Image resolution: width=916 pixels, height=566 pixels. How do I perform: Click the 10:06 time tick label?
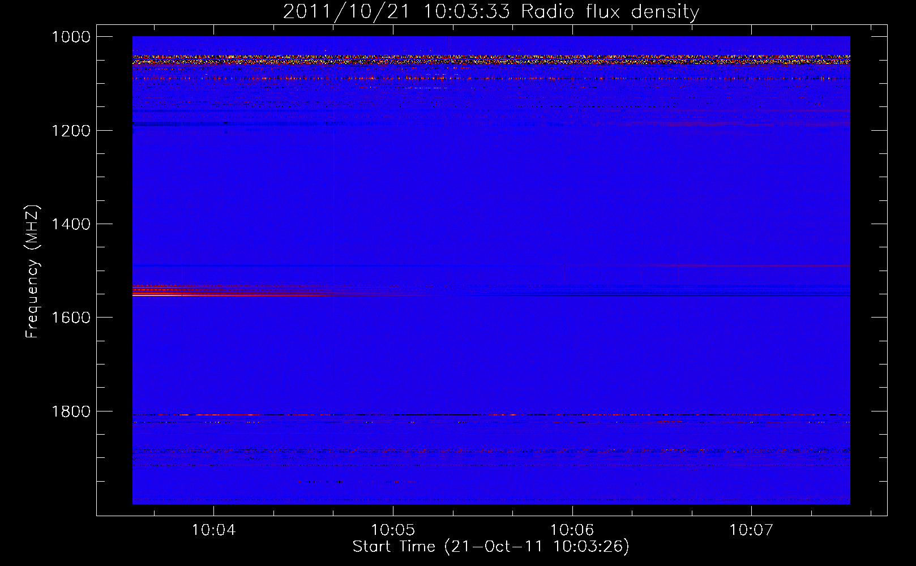click(x=572, y=530)
